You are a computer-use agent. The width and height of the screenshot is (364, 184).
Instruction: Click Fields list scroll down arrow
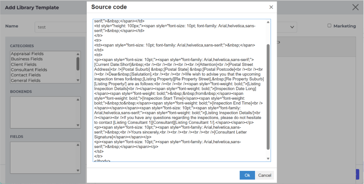(78, 171)
